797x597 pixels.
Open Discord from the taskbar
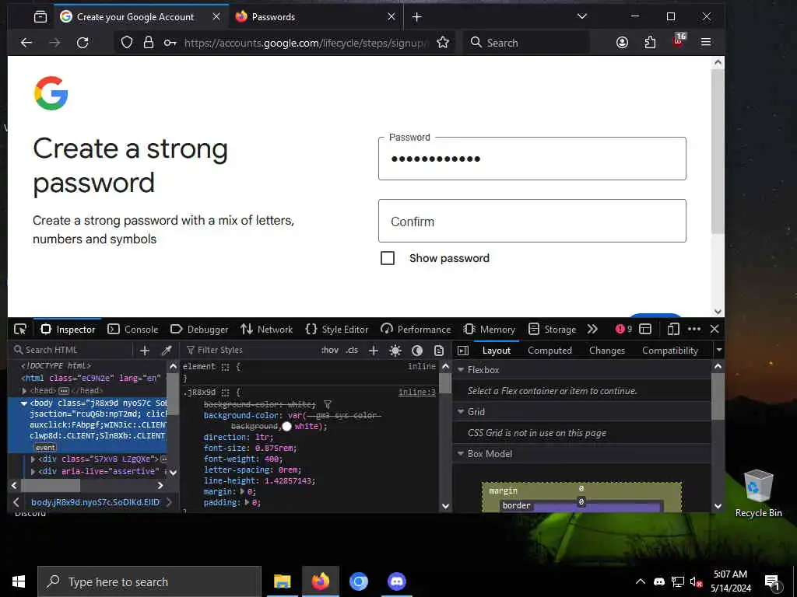(x=396, y=581)
